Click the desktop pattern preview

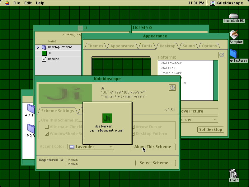pyautogui.click(x=121, y=66)
